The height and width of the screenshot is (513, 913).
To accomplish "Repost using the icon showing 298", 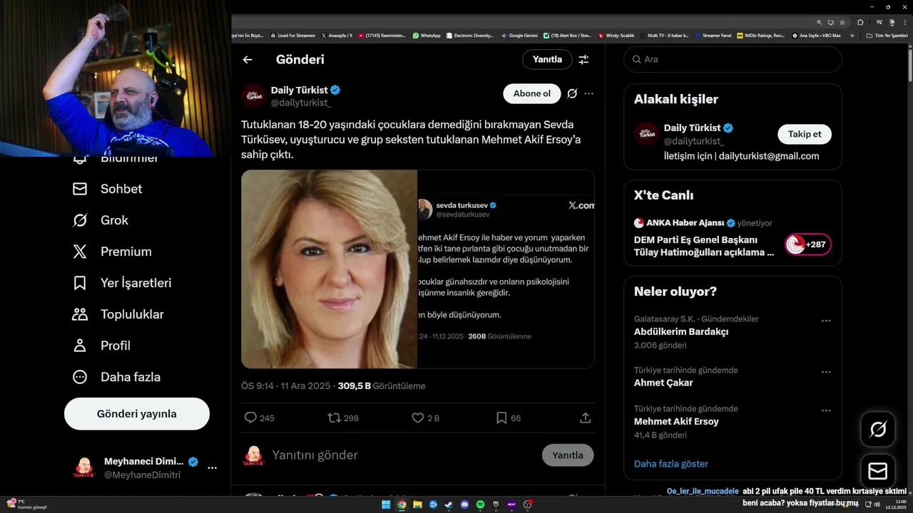I will tap(334, 418).
